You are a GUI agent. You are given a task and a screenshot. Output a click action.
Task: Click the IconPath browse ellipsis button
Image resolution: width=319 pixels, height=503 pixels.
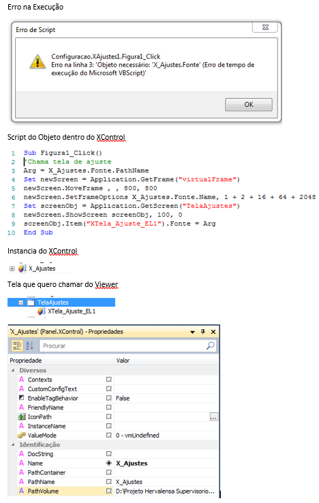click(x=213, y=416)
